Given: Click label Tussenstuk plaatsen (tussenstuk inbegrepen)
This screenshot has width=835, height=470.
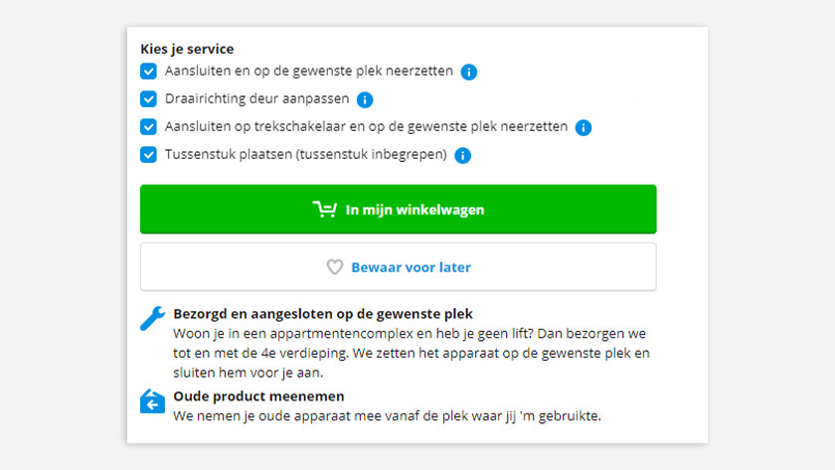Looking at the screenshot, I should pyautogui.click(x=306, y=154).
